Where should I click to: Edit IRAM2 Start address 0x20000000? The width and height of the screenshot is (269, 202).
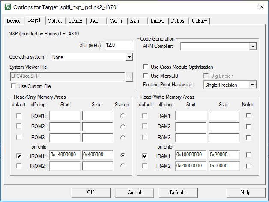point(191,166)
